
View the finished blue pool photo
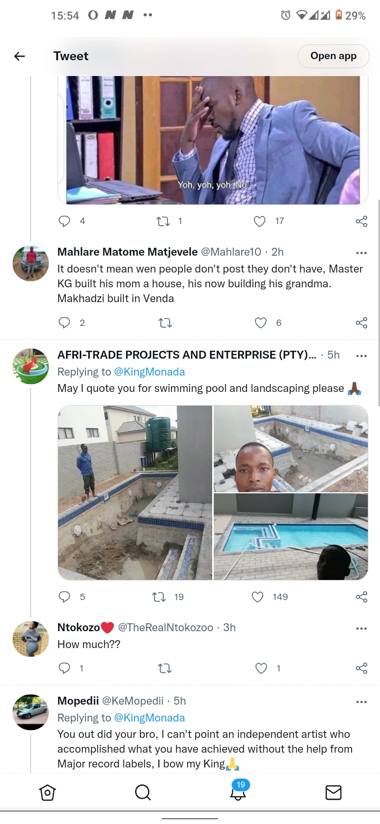tap(291, 537)
